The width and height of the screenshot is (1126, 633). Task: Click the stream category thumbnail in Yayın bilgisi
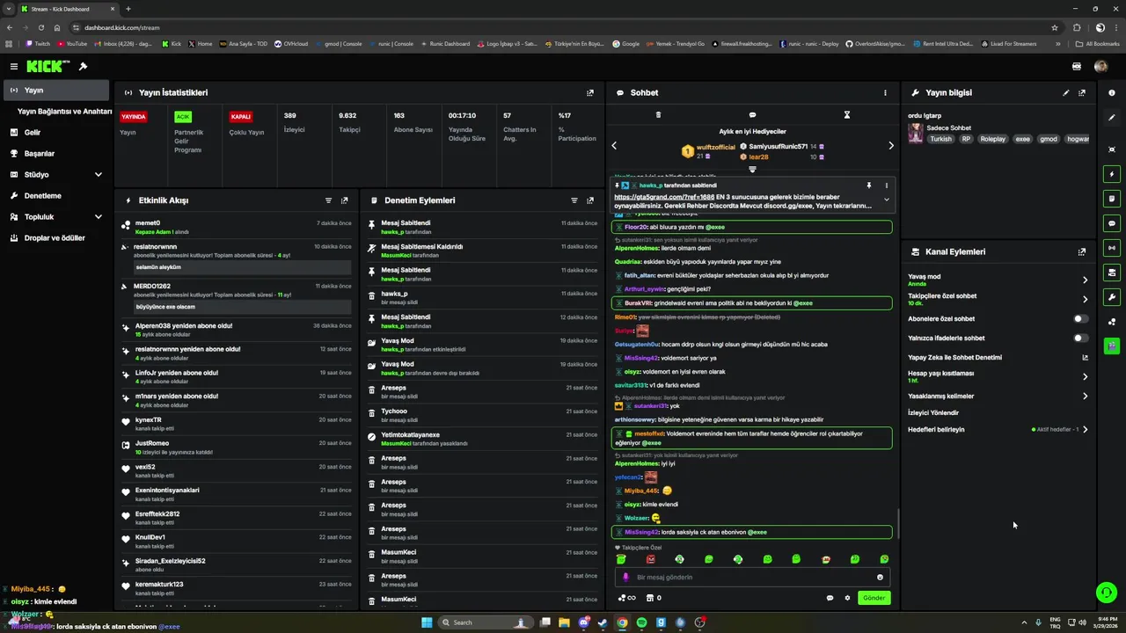916,133
